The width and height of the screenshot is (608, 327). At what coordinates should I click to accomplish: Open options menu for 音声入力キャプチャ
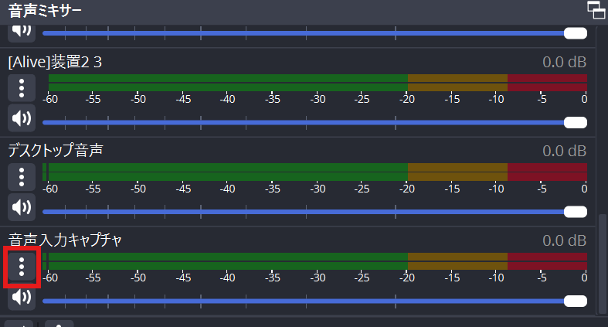tap(22, 267)
